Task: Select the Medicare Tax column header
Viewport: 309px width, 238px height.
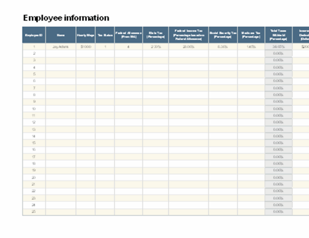Action: click(250, 35)
